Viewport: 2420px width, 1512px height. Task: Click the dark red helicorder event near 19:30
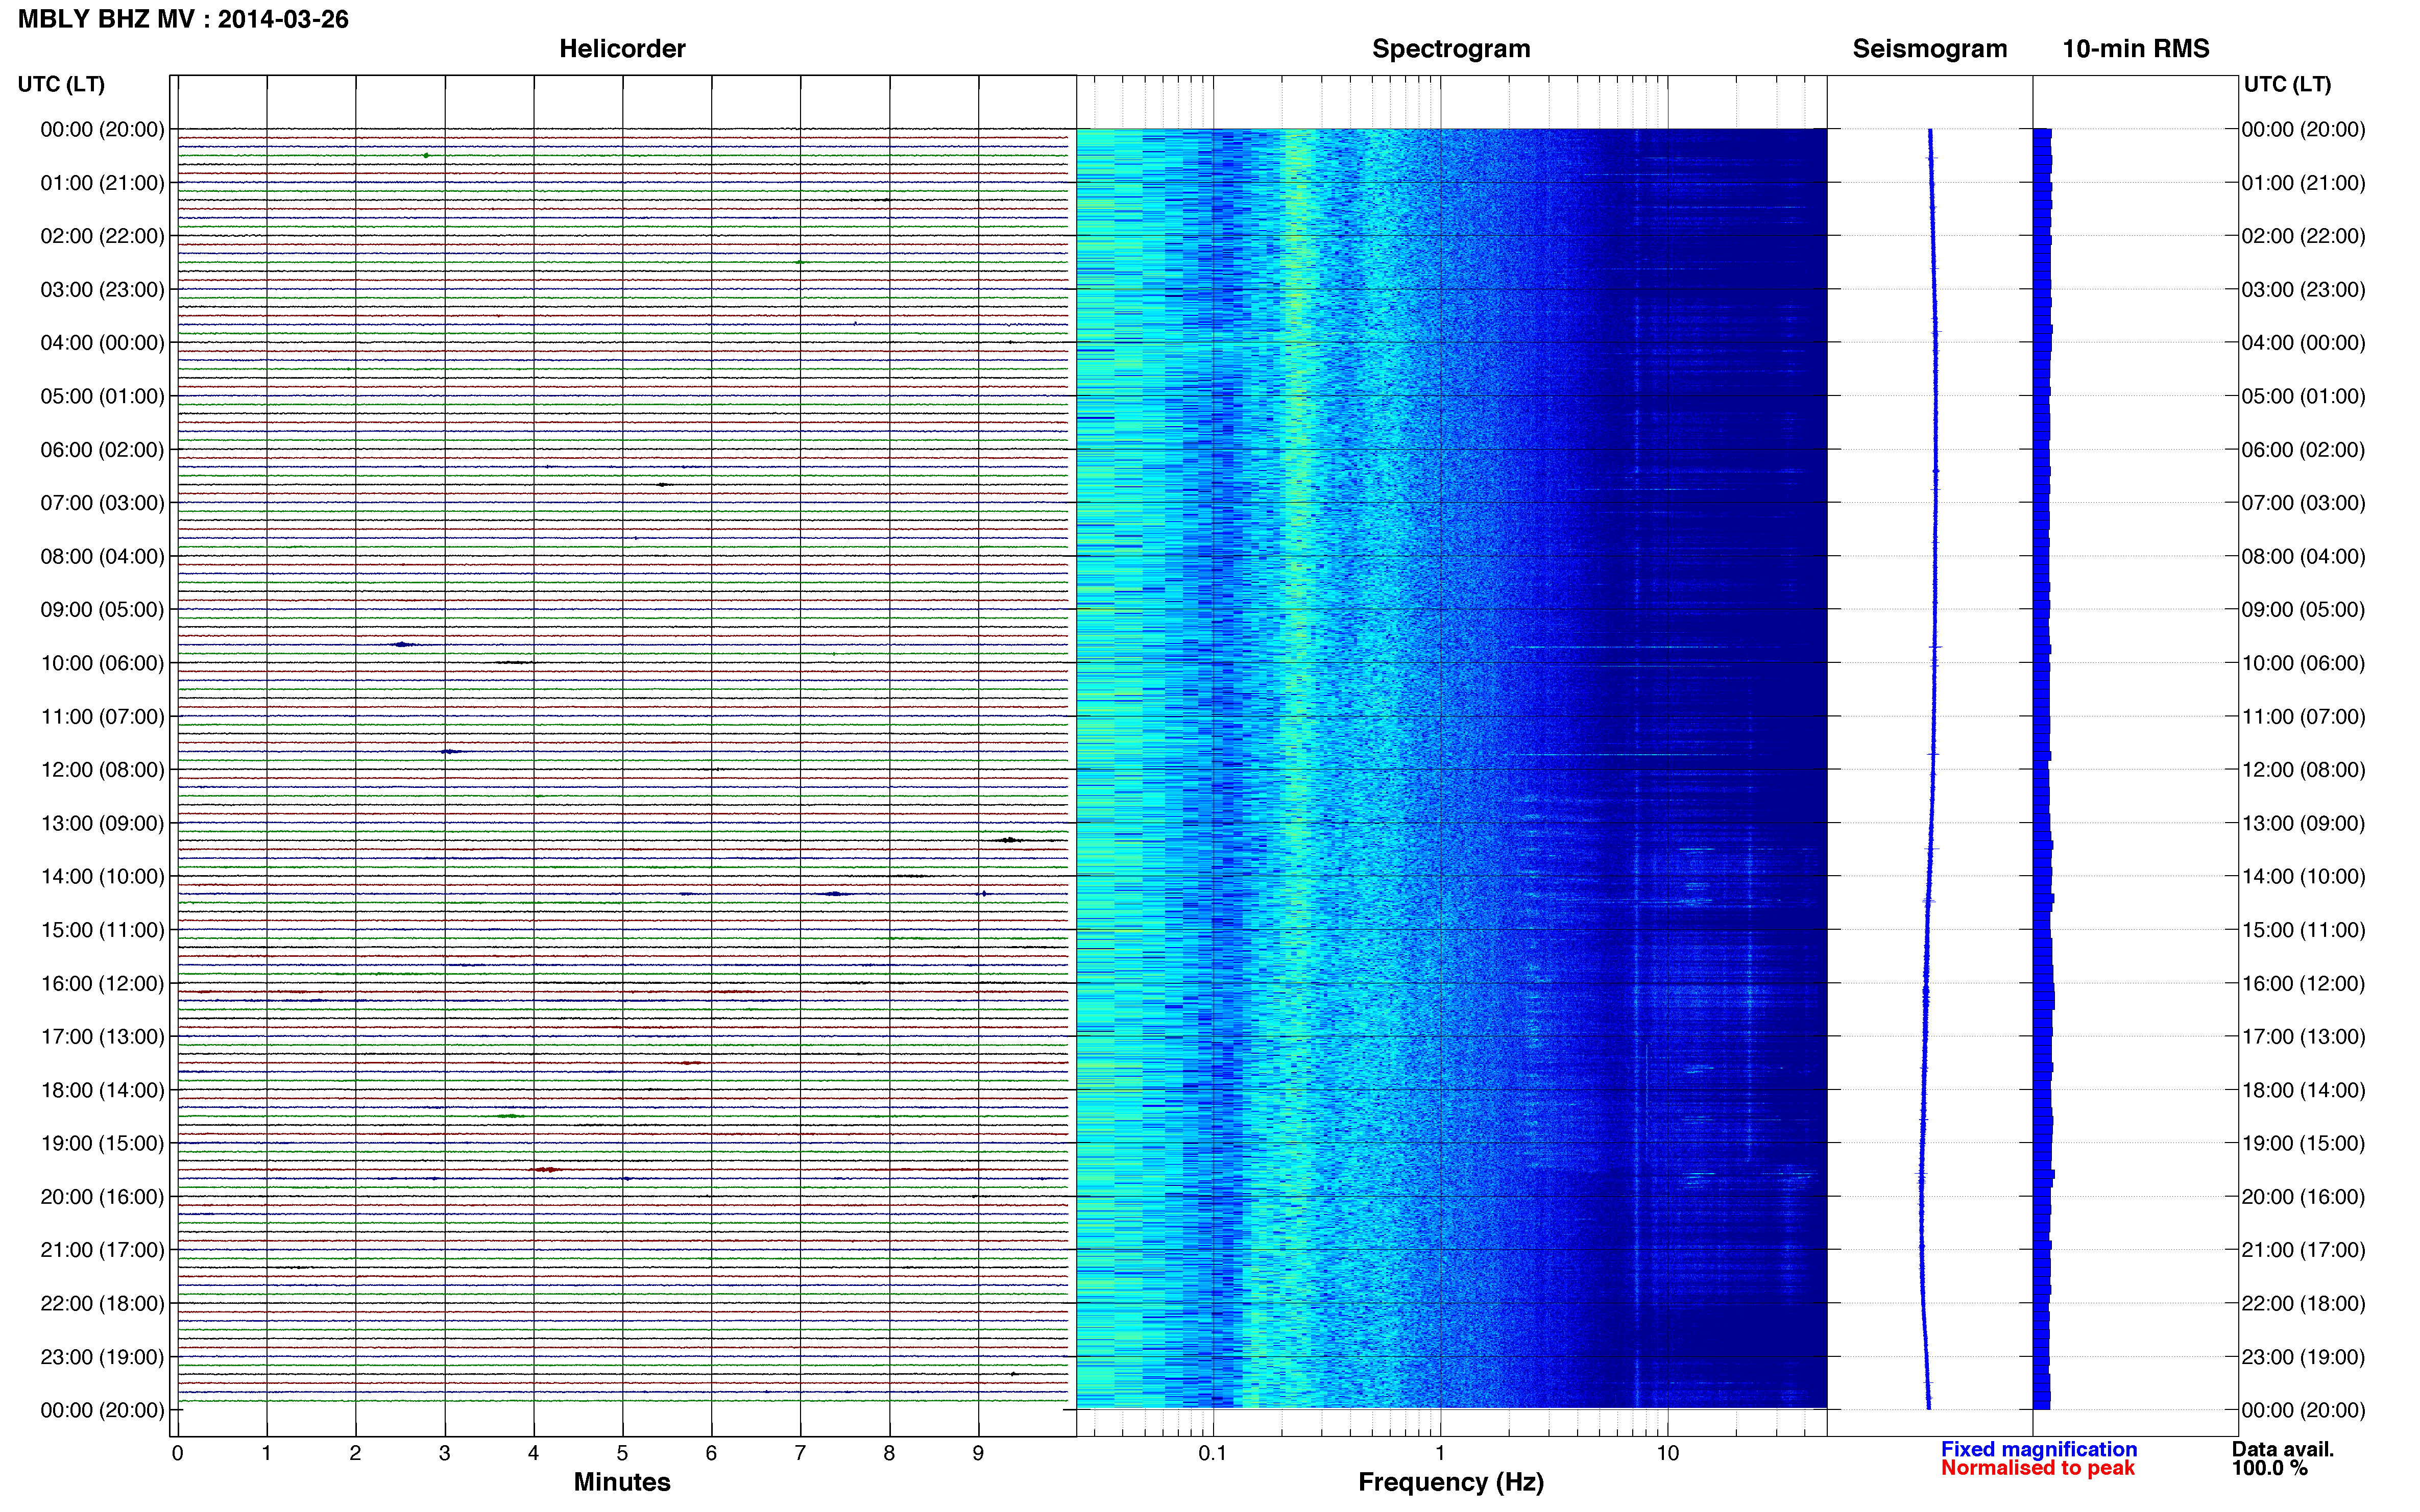click(x=546, y=1169)
